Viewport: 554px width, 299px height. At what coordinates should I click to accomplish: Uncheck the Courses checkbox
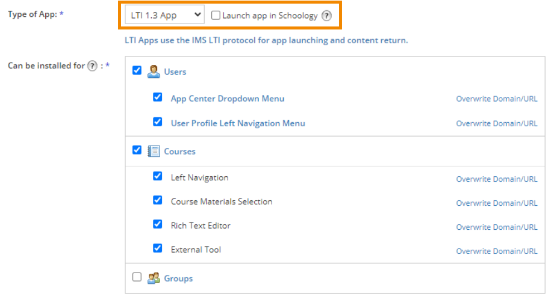[137, 151]
